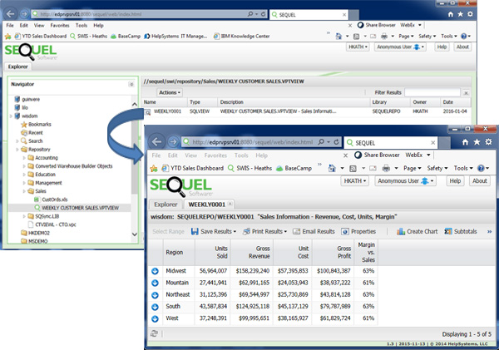
Task: Collapse the Navigator panel with its chevron
Action: pyautogui.click(x=131, y=84)
